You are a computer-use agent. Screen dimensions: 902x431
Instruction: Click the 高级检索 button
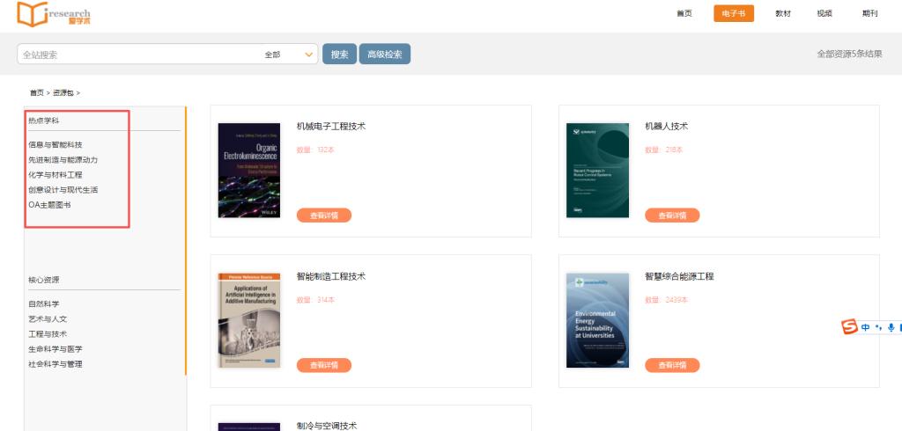pyautogui.click(x=385, y=54)
